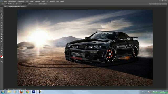Open the Справка menu
Screen dimensions: 168x94
pos(62,1)
